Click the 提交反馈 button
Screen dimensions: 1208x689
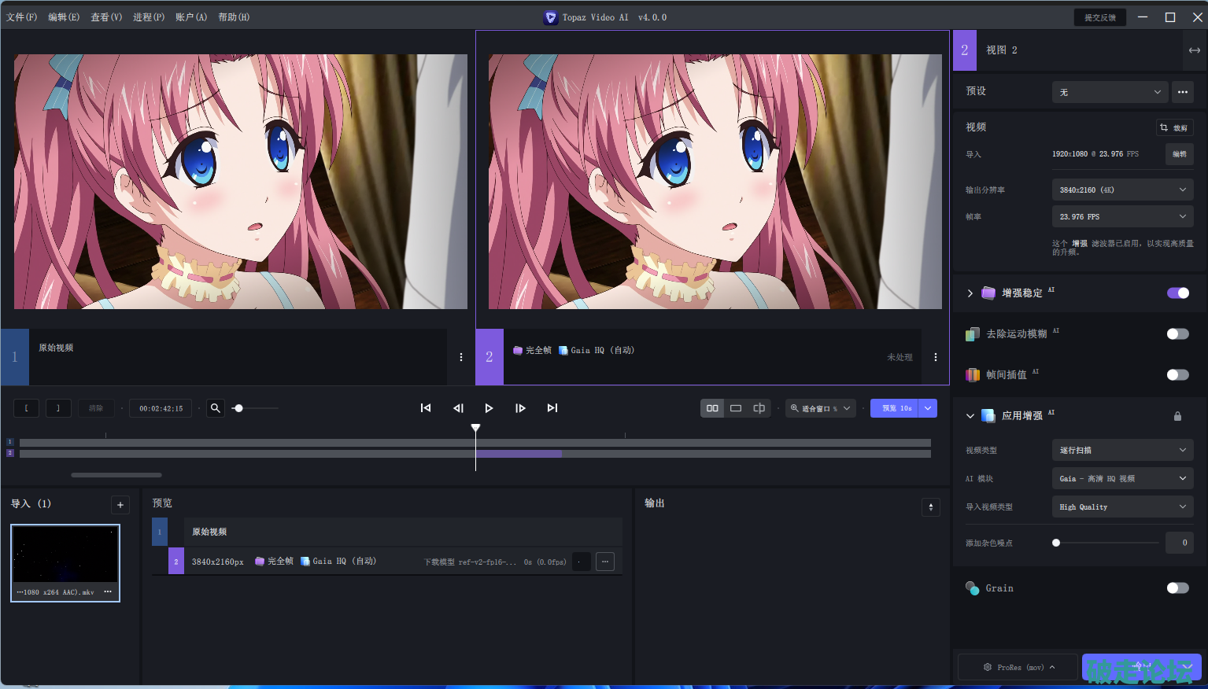point(1099,17)
